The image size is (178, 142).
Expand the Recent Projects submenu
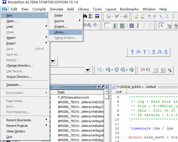[46, 125]
